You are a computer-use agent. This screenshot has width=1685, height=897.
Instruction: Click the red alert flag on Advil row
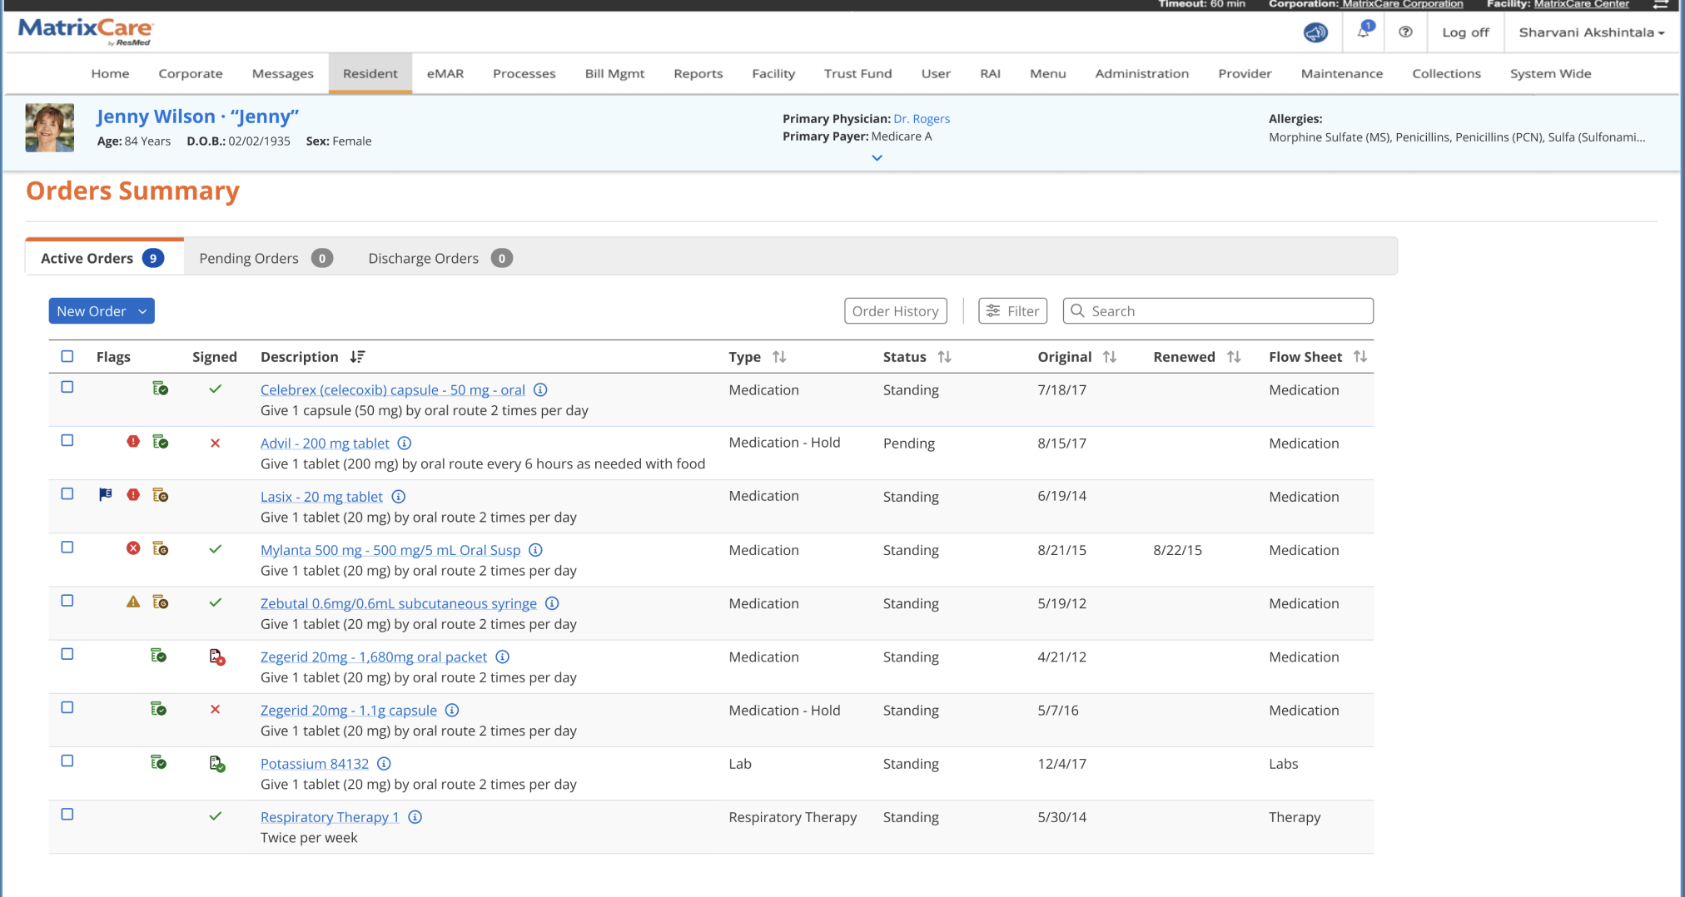pyautogui.click(x=133, y=441)
